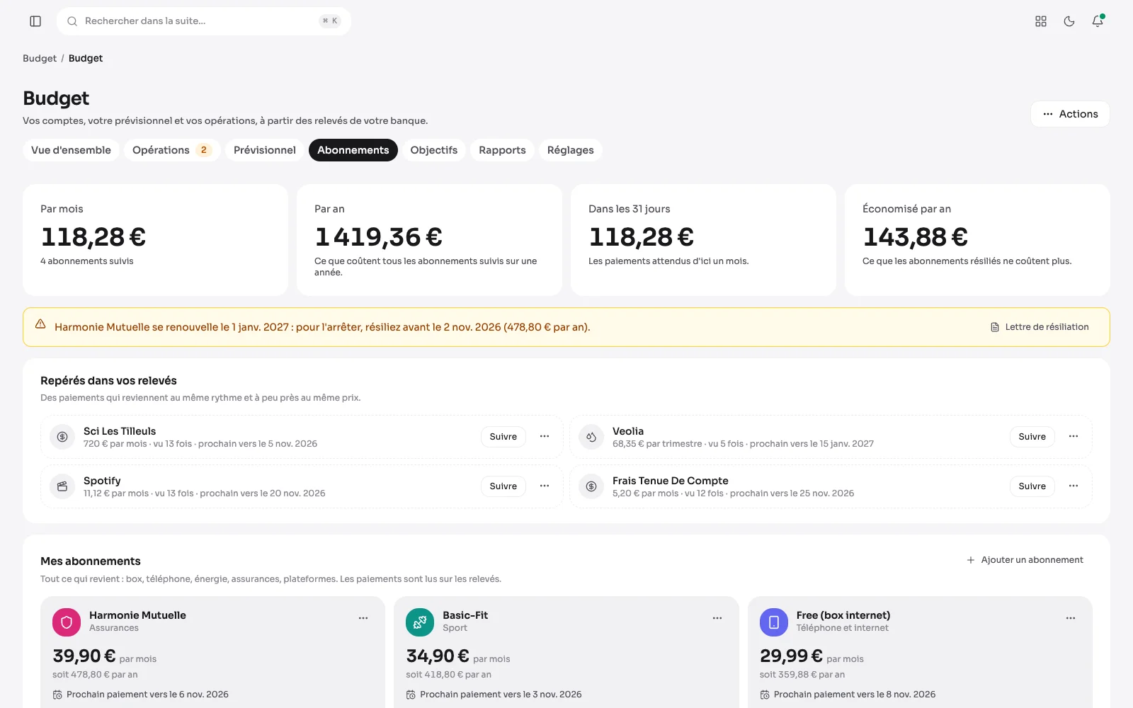Screen dimensions: 1133x708
Task: Click the 'Mes abonnements' heading
Action: [x=91, y=561]
